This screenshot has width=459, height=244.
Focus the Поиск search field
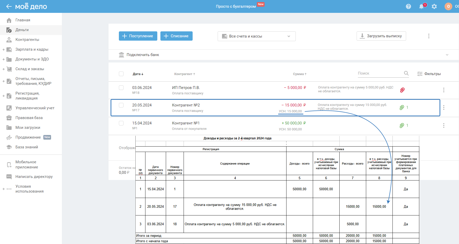(379, 73)
